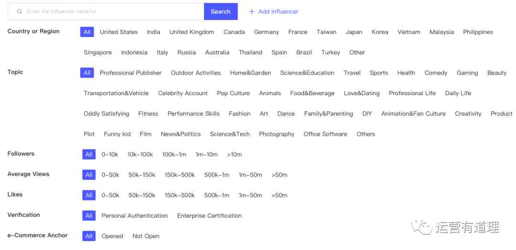The width and height of the screenshot is (516, 250).
Task: Choose Other in country list
Action: (357, 52)
